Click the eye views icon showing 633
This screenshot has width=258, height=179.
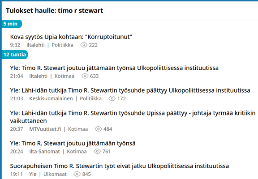[x=85, y=76]
